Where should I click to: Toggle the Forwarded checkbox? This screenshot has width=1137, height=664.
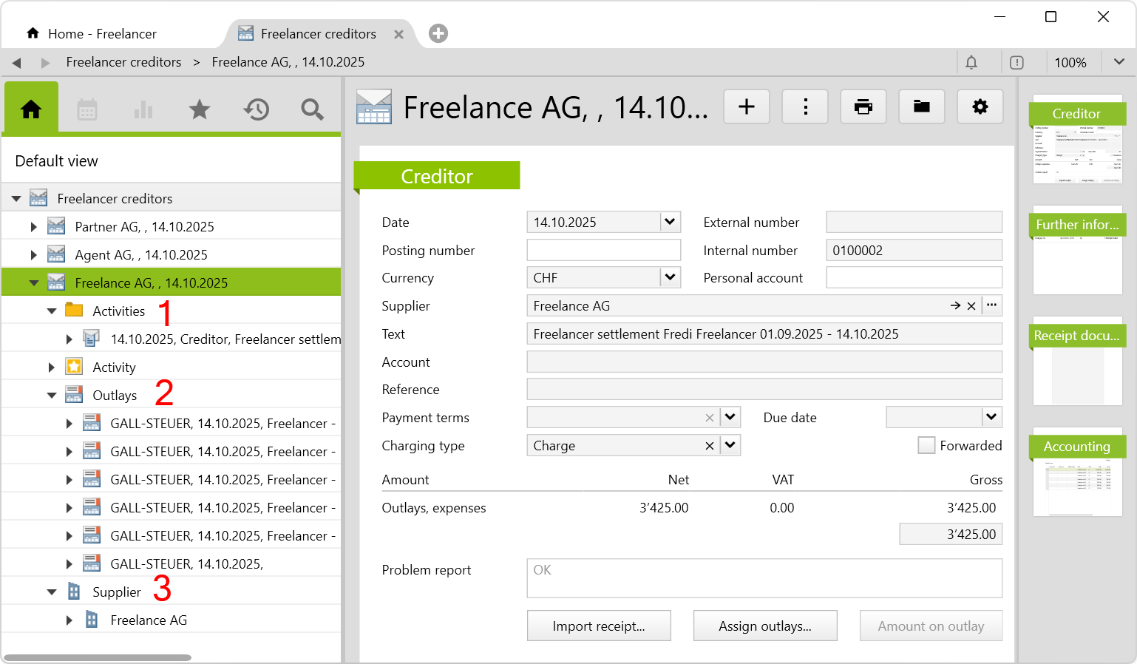point(926,445)
